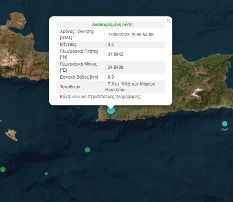This screenshot has width=233, height=202.
Task: Select the medium green marker in the central sea
Action: point(87,150)
